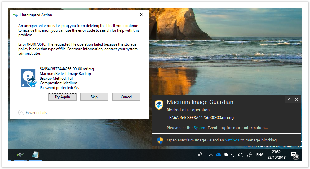Screen dimensions: 310x169
Task: Cancel the interrupted action dialog
Action: click(x=126, y=97)
